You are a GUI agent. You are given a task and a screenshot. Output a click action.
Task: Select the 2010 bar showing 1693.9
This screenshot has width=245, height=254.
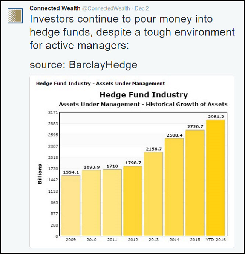92,202
